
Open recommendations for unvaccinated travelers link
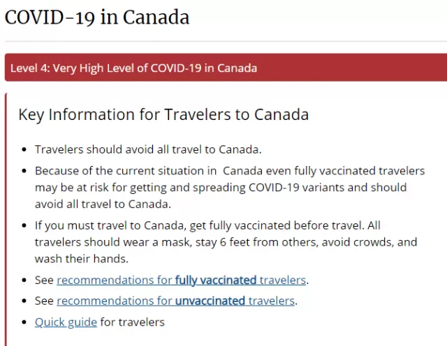point(175,301)
